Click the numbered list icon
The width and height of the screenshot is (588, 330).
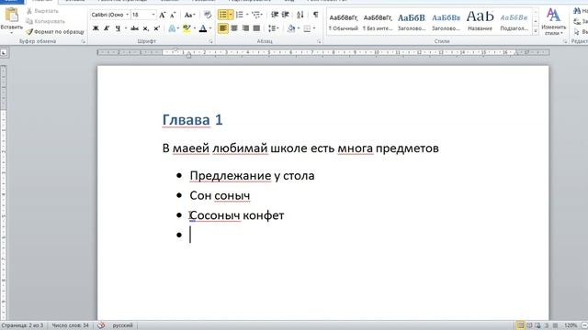(240, 15)
